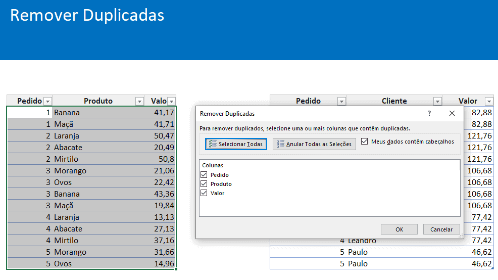Image resolution: width=498 pixels, height=280 pixels.
Task: Click the Produto header in left table
Action: pyautogui.click(x=98, y=101)
